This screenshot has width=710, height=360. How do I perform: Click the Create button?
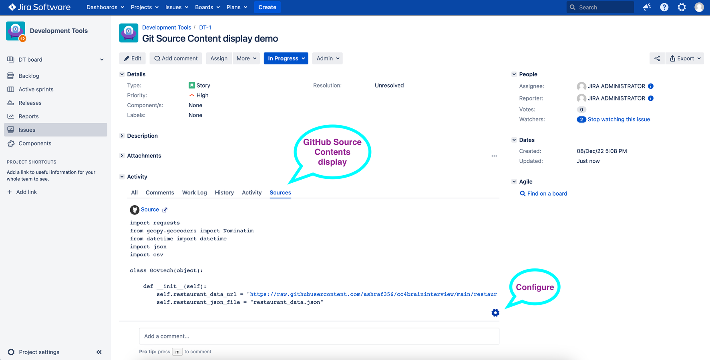click(268, 7)
